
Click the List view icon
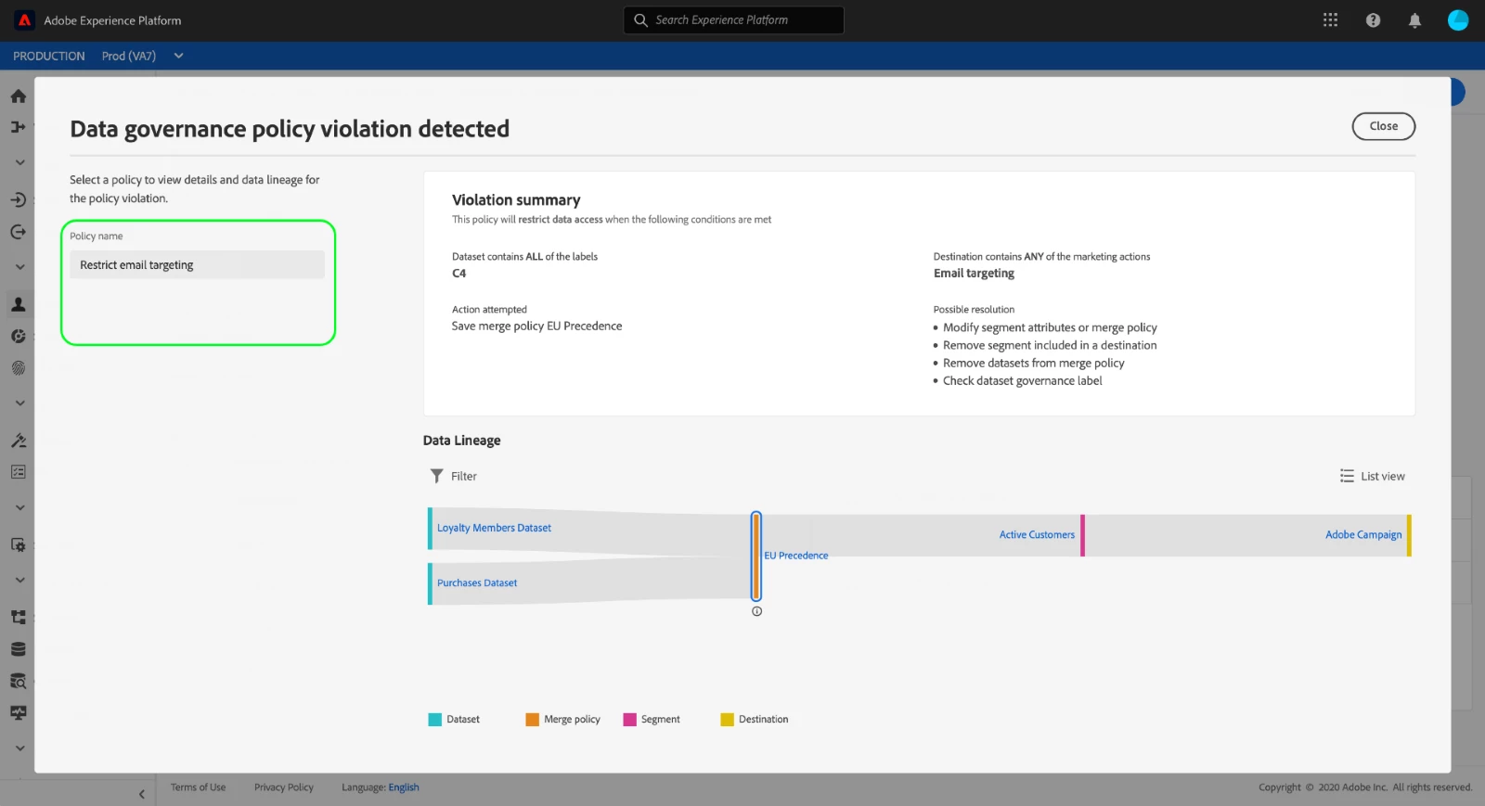(1347, 476)
